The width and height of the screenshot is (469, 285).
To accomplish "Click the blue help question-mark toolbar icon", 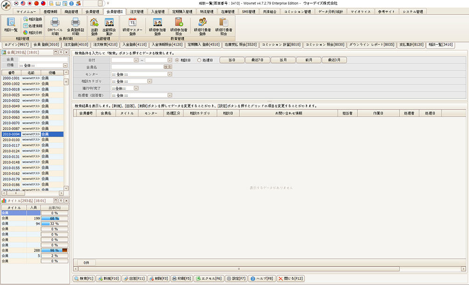I will [x=71, y=3].
